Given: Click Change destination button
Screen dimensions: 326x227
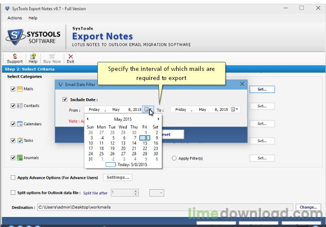Looking at the screenshot, I should tap(308, 207).
